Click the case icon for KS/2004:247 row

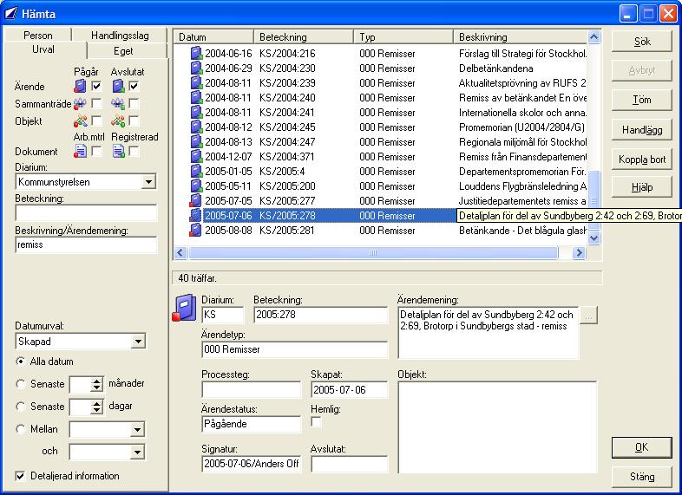(196, 141)
